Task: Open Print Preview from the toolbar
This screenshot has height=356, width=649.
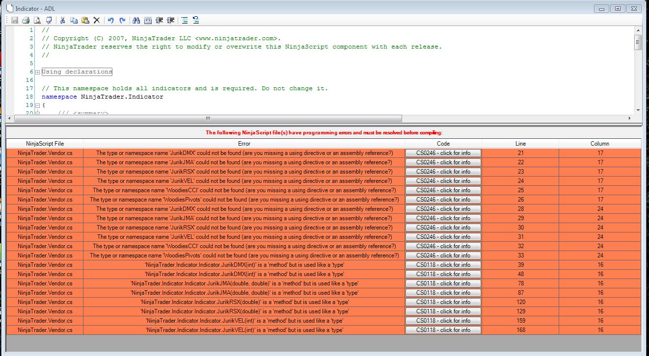Action: coord(37,20)
